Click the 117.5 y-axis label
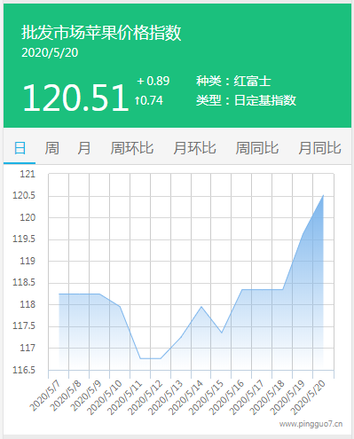 click(x=24, y=325)
